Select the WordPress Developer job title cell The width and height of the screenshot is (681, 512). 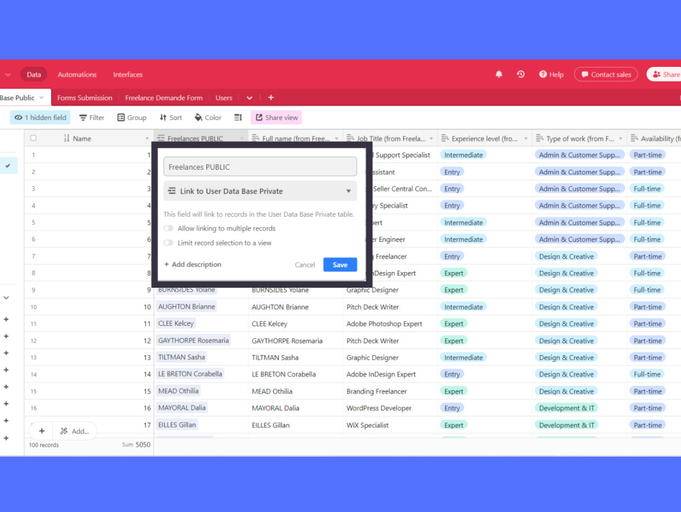(x=390, y=408)
